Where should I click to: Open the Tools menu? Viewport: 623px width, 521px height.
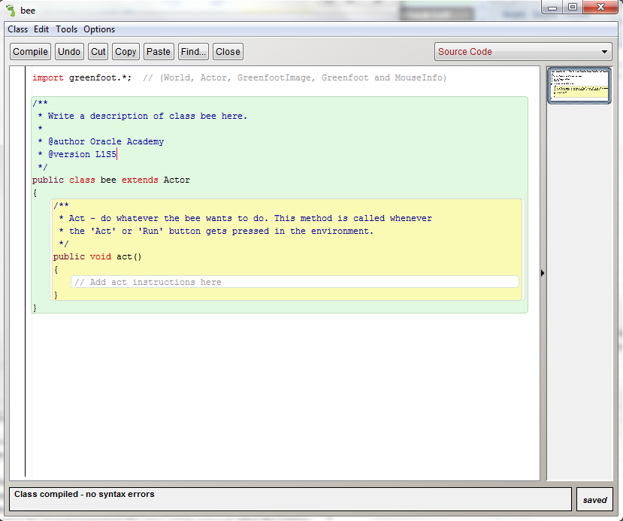pos(66,29)
